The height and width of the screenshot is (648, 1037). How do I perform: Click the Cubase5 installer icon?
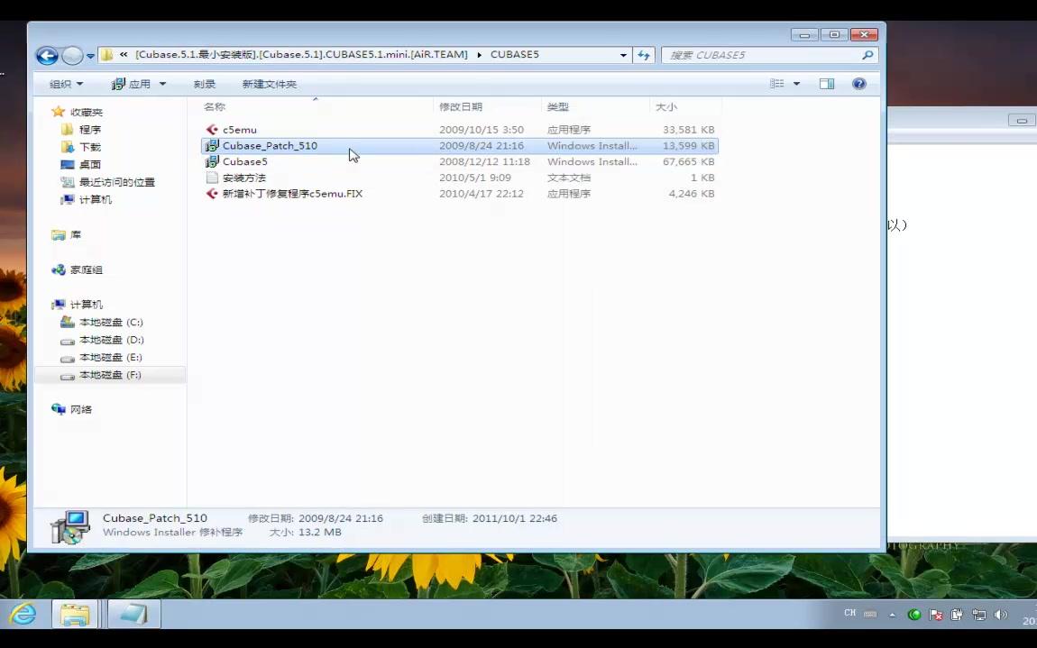pyautogui.click(x=212, y=161)
